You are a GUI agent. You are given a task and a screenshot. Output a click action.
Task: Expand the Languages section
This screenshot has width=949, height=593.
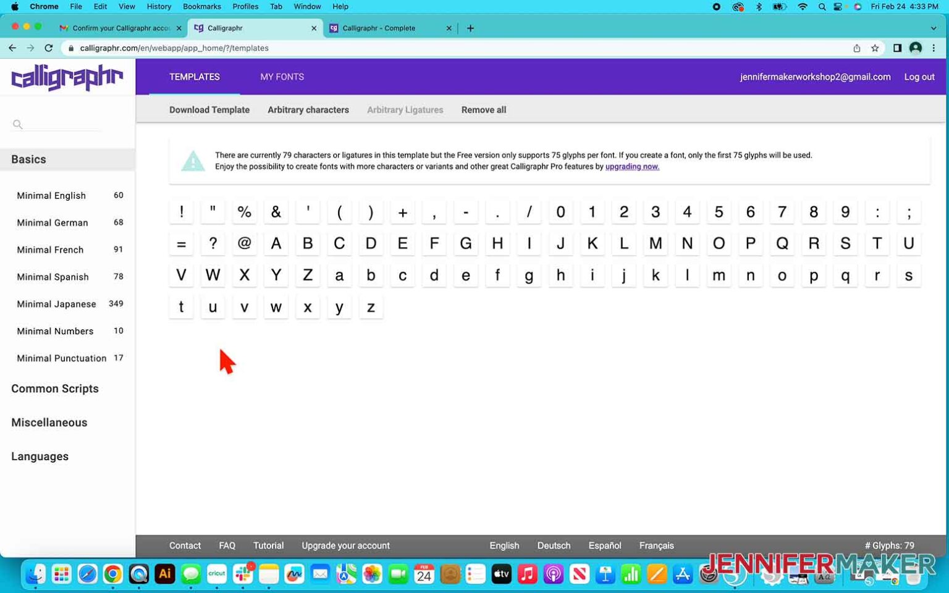pyautogui.click(x=40, y=456)
